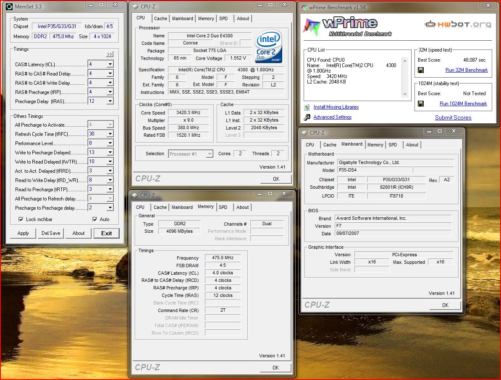501x380 pixels.
Task: Click the Exit button in MemSet
Action: [106, 233]
